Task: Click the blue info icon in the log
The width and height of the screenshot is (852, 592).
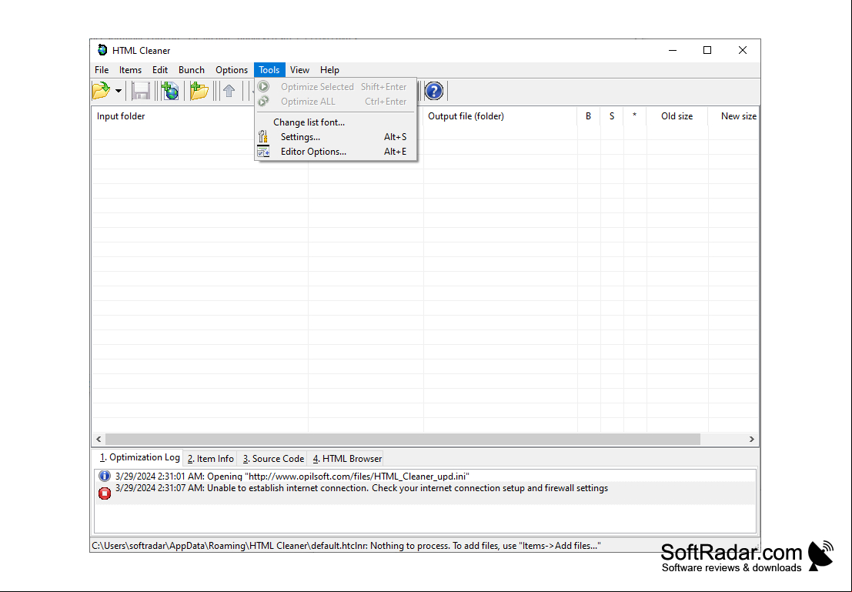Action: (105, 477)
